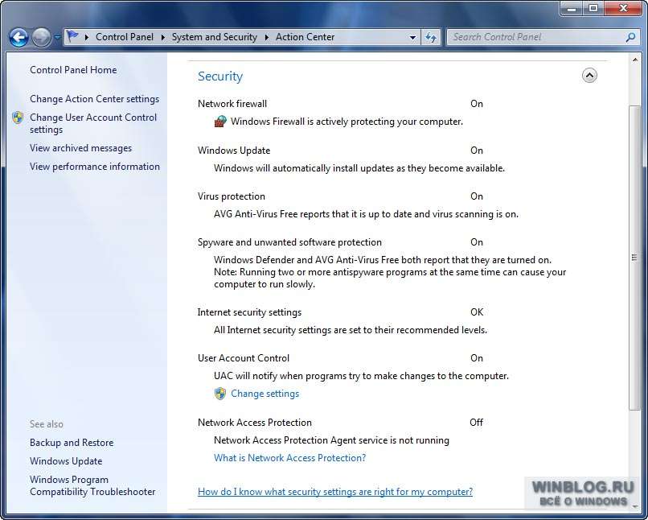The image size is (648, 520).
Task: Open View archived messages
Action: coord(80,148)
